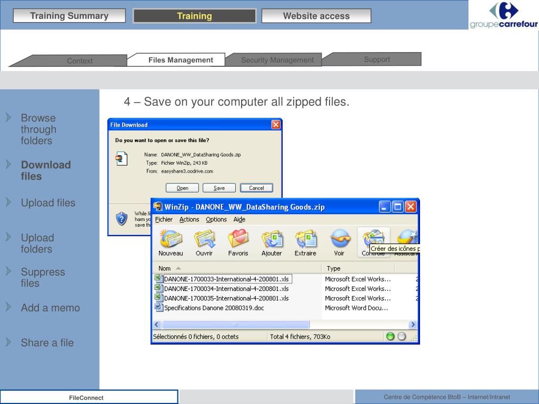Open the Options menu in WinZip
The height and width of the screenshot is (404, 539).
click(216, 219)
